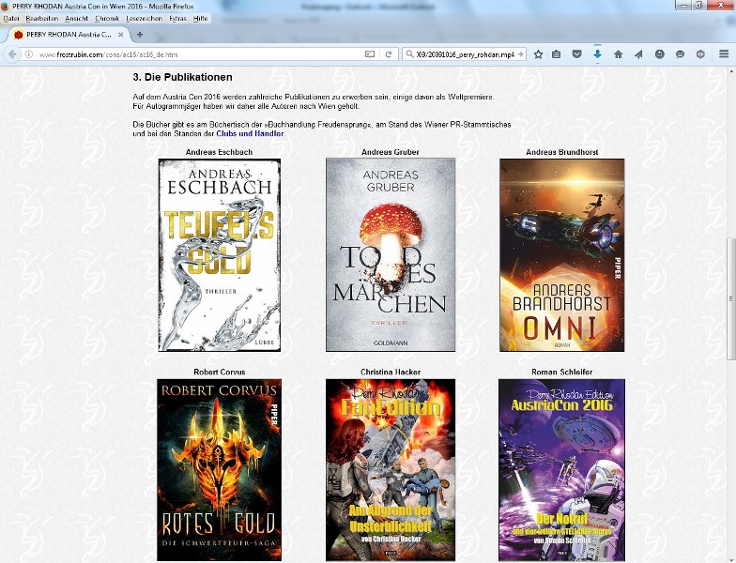Reload the page with refresh icon
Viewport: 736px width, 563px height.
click(389, 54)
